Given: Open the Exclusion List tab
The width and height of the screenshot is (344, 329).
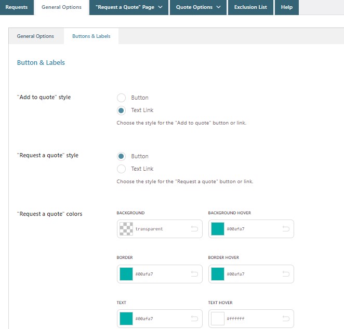Looking at the screenshot, I should (250, 7).
